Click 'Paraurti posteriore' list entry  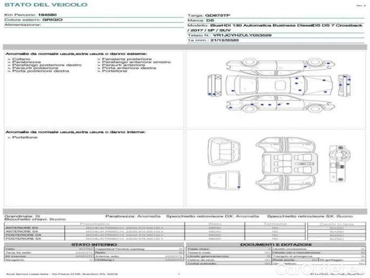35,68
